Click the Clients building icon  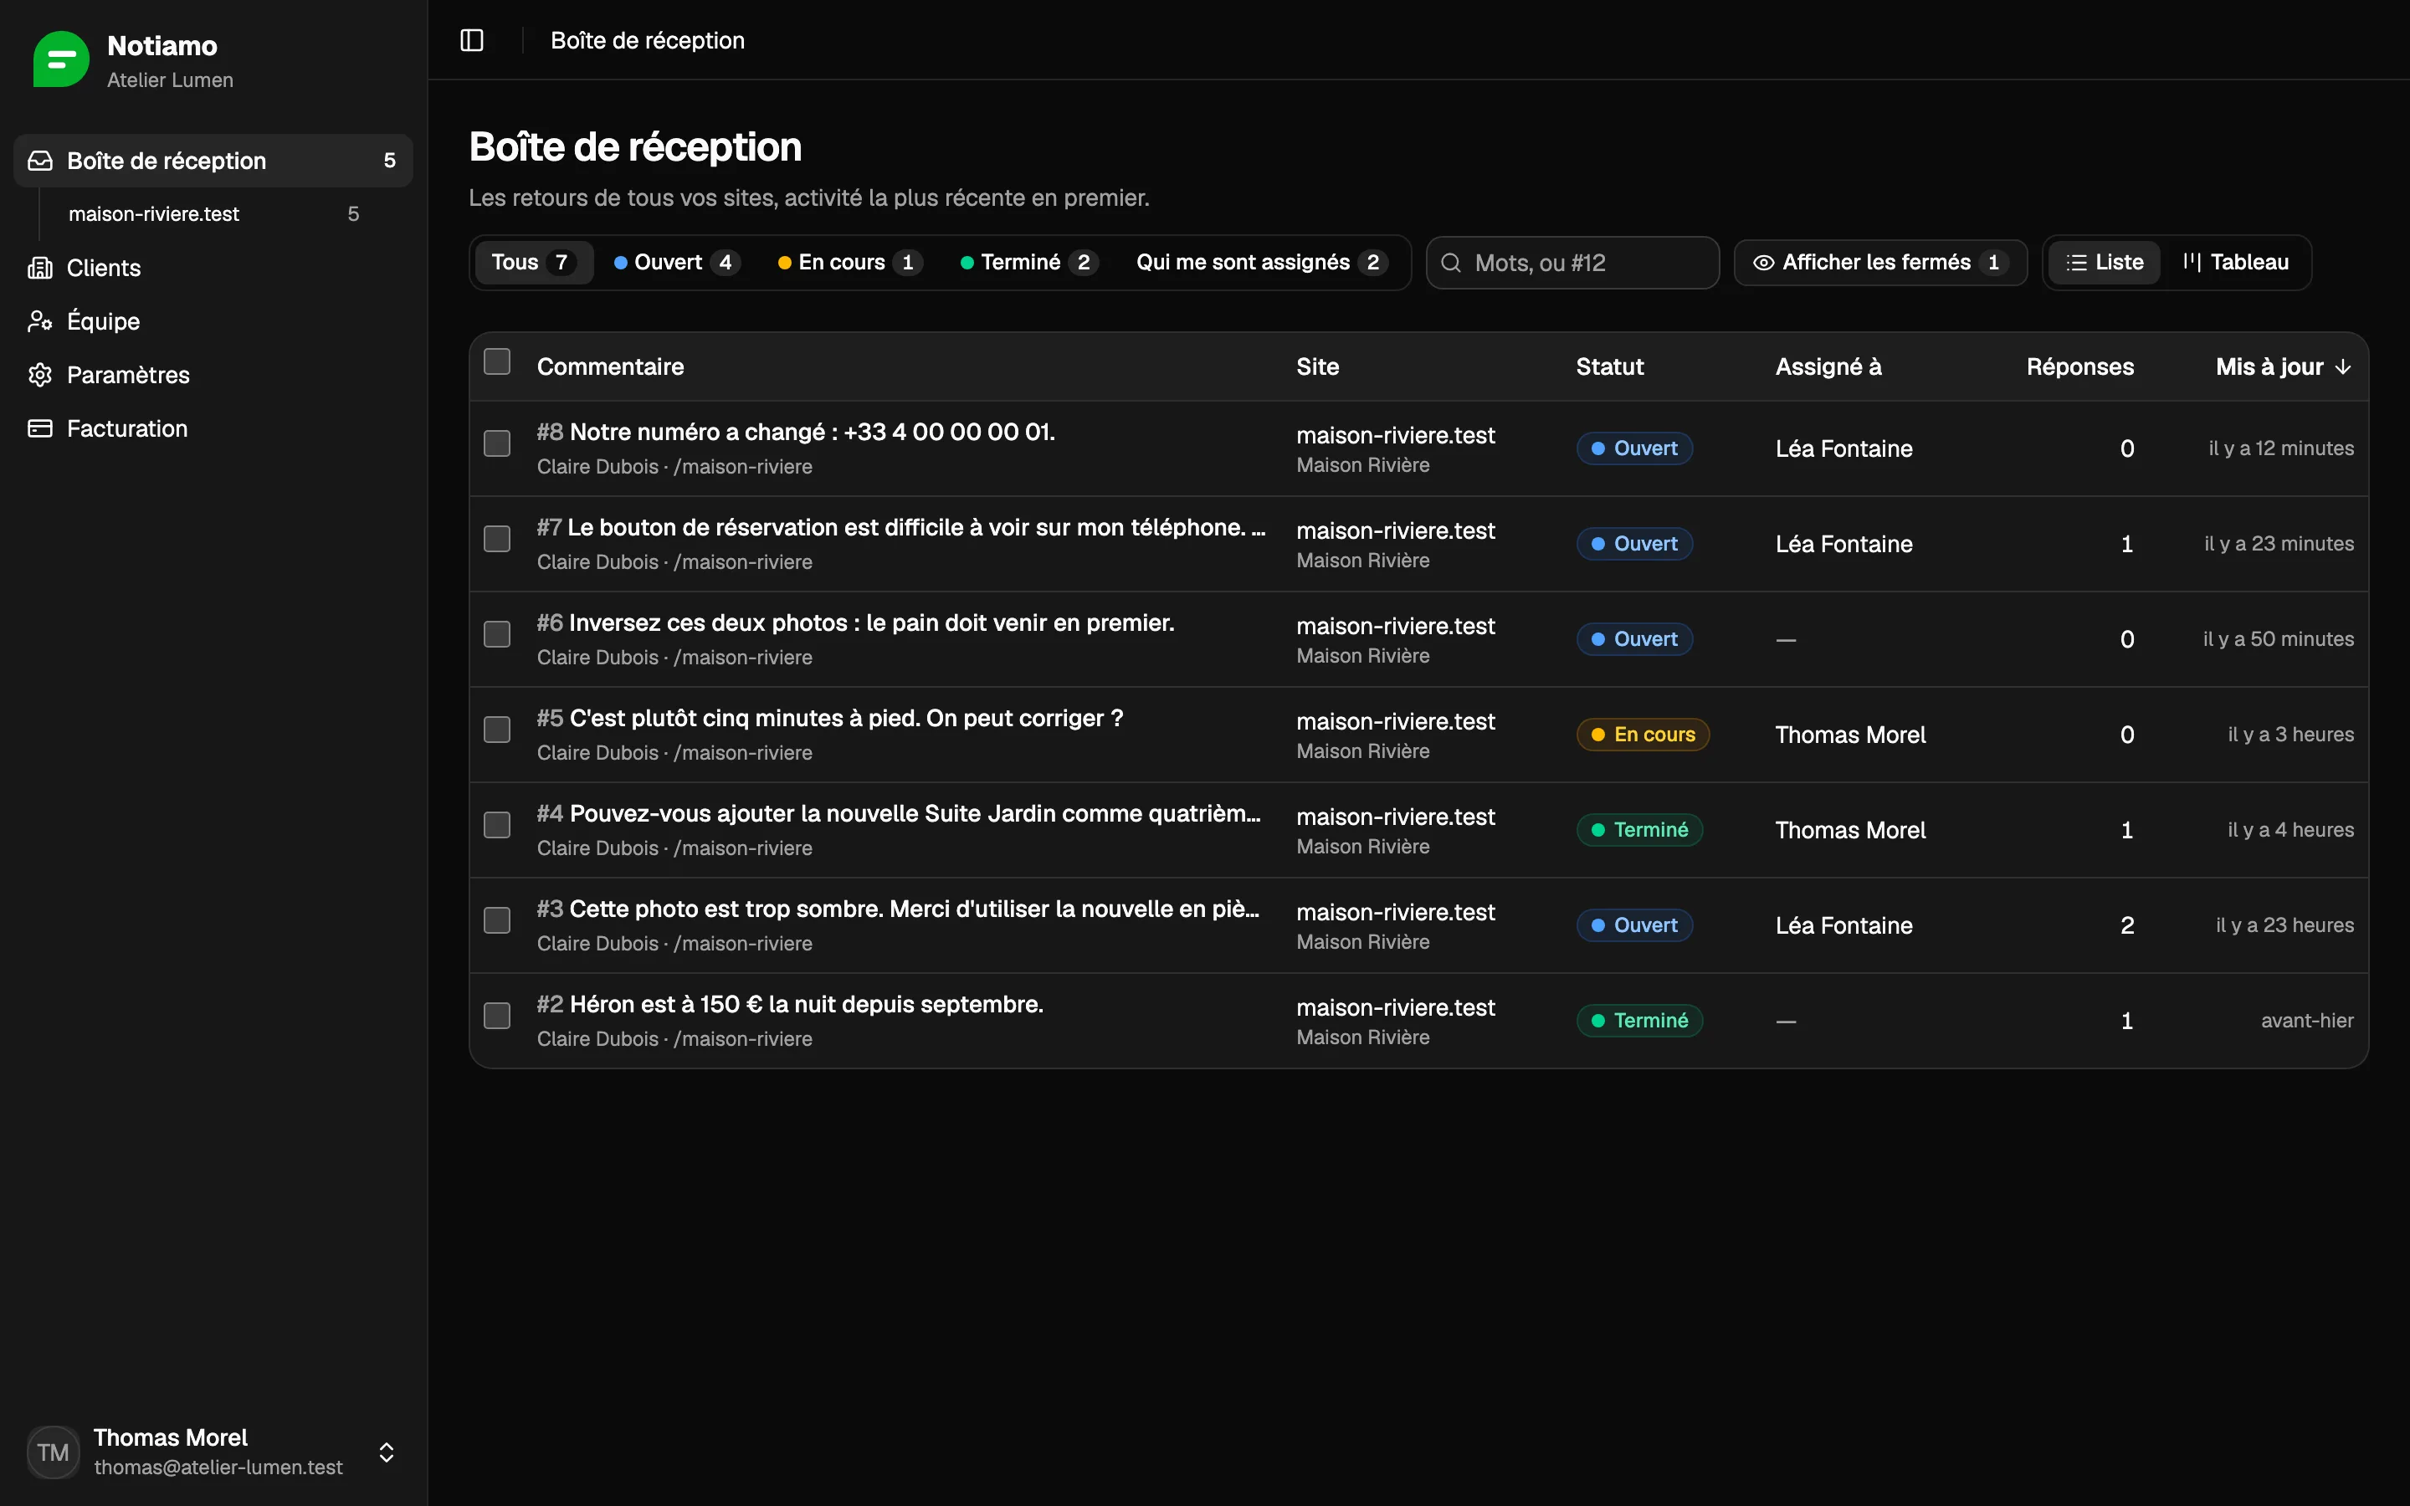pyautogui.click(x=40, y=268)
